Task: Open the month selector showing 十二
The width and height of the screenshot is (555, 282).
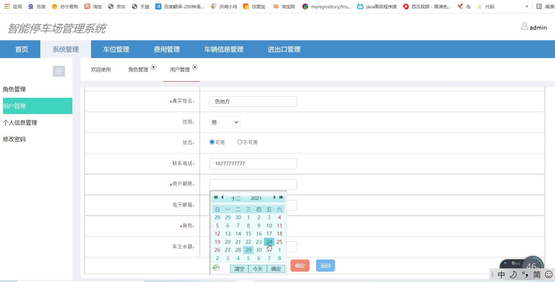Action: pyautogui.click(x=236, y=198)
